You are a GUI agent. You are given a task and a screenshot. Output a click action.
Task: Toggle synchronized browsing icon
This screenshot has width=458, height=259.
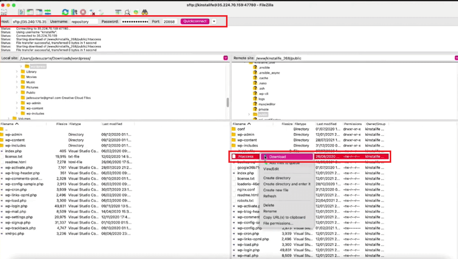136,12
